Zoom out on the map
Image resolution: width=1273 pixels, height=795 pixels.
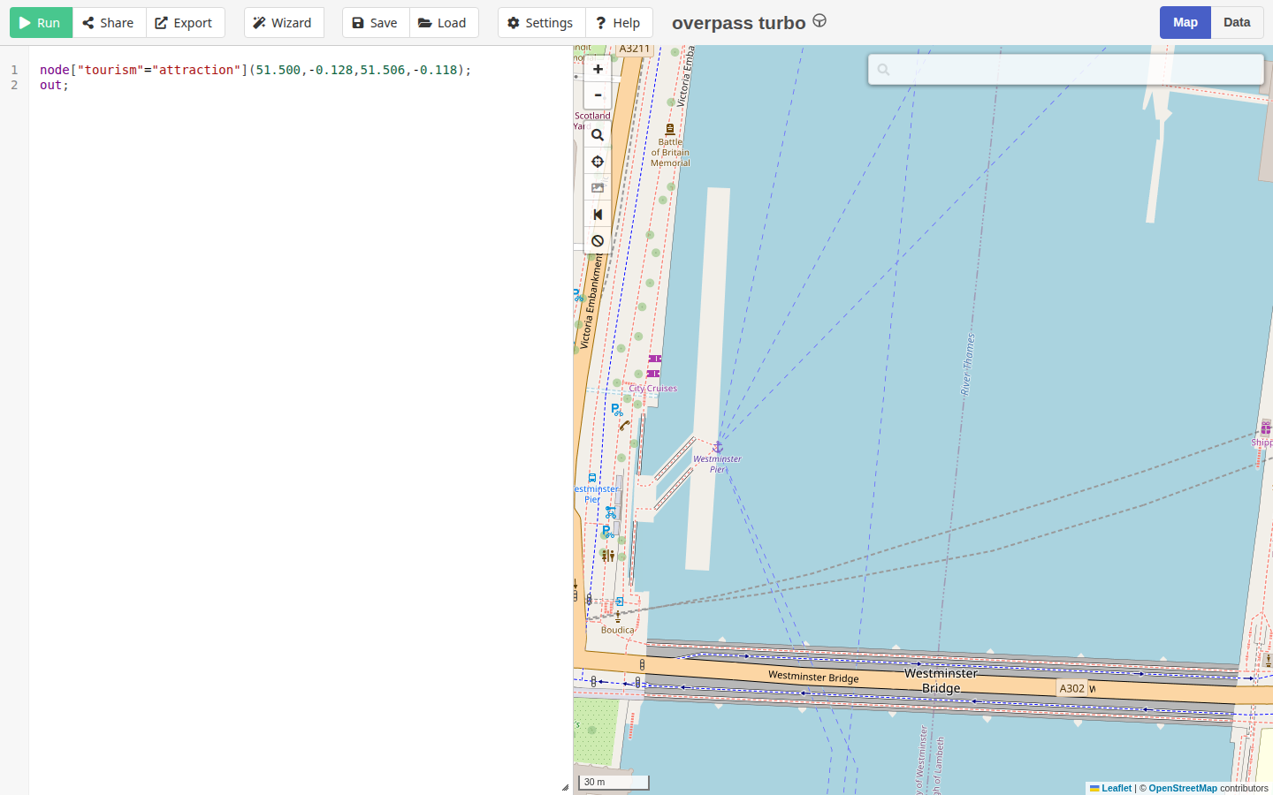(598, 95)
